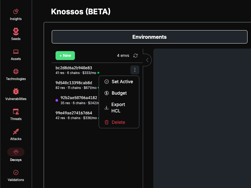This screenshot has height=188, width=251.
Task: Open the Threats warning window icon
Action: point(16,111)
